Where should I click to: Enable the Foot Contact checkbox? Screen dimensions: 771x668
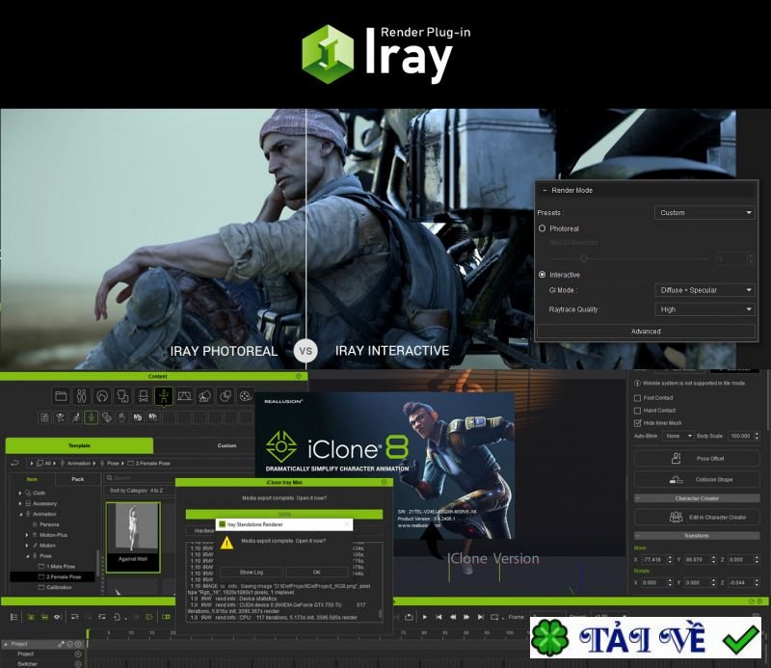click(x=637, y=398)
